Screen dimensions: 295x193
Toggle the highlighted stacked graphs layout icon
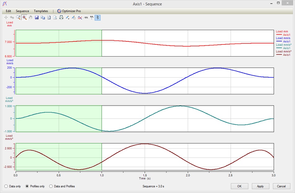(98, 18)
